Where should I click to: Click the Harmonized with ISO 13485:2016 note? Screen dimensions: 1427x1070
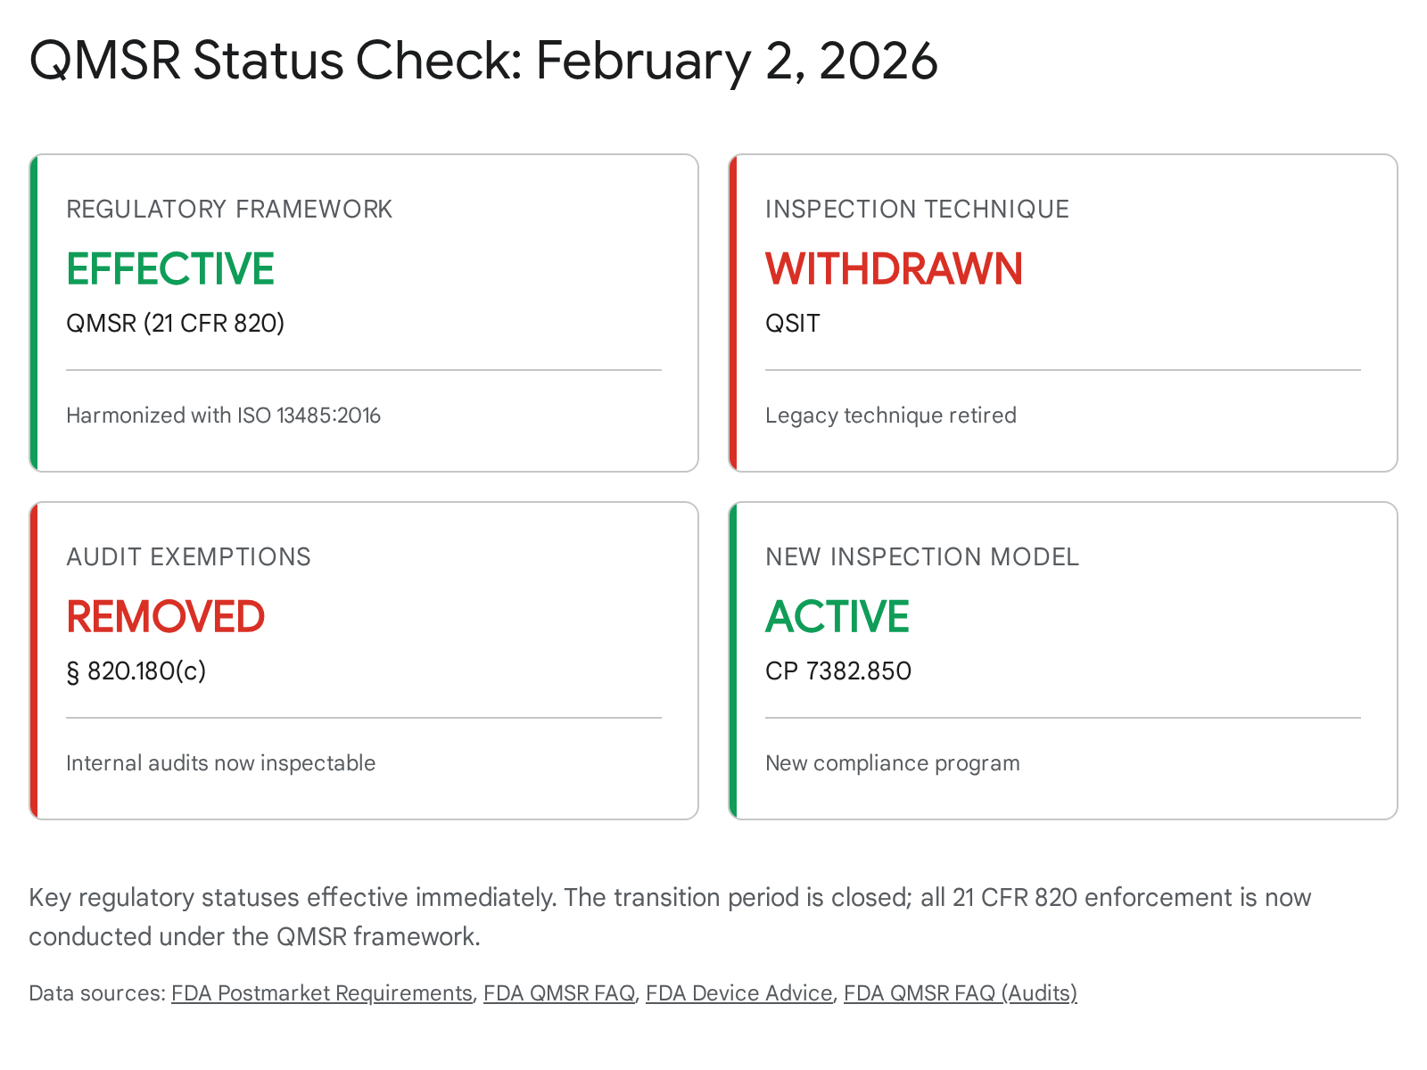pyautogui.click(x=223, y=416)
